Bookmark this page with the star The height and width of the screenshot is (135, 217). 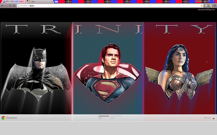[x=202, y=6]
